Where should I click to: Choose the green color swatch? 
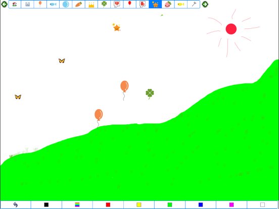[x=170, y=205]
